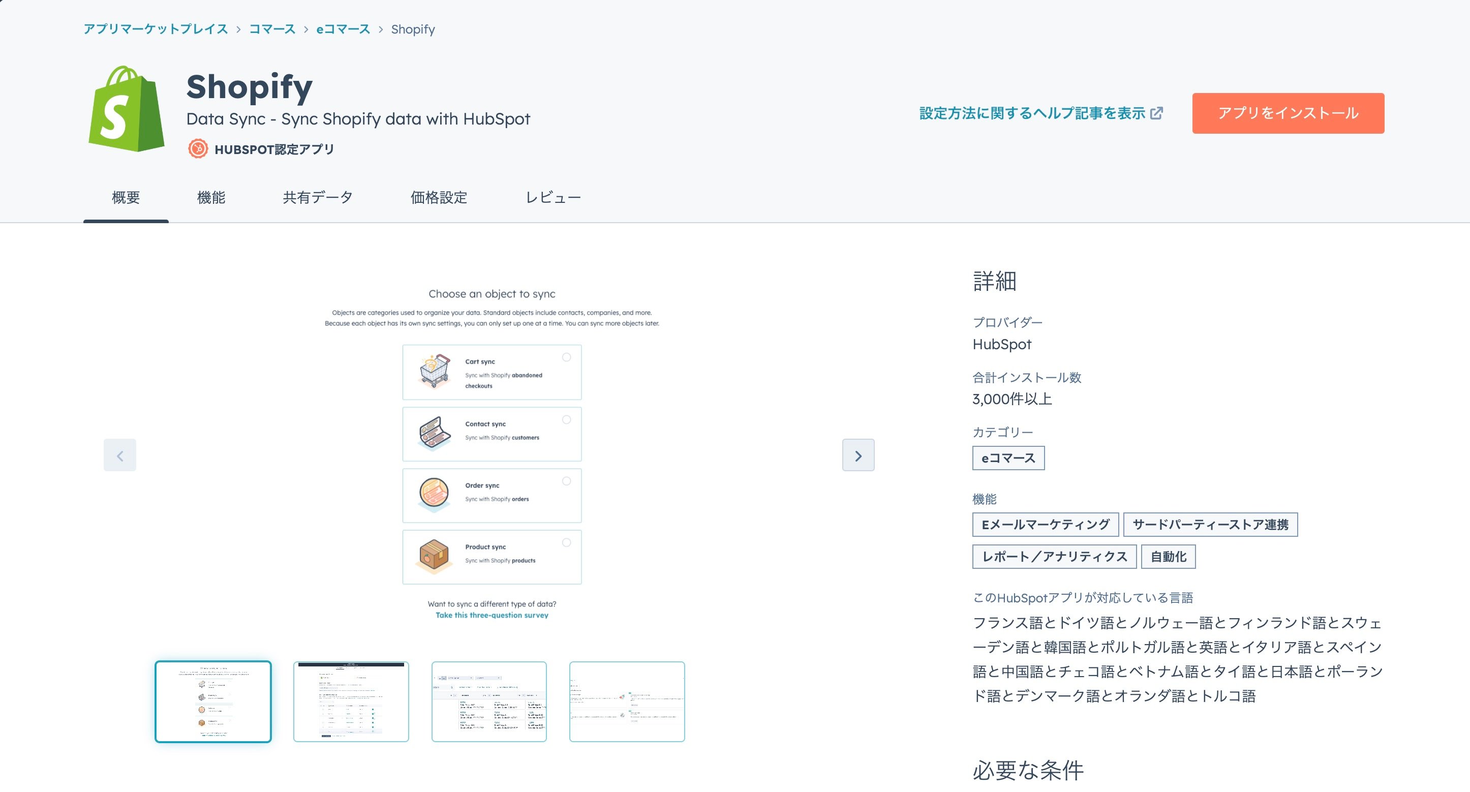Switch to the 概要 tab
Image resolution: width=1470 pixels, height=792 pixels.
pos(126,197)
